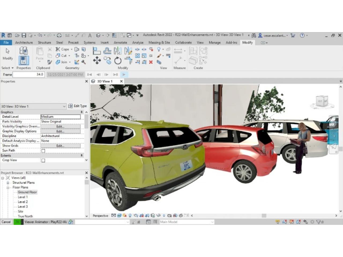The height and width of the screenshot is (257, 343).
Task: Open the Type Properties icon
Action: point(24,50)
